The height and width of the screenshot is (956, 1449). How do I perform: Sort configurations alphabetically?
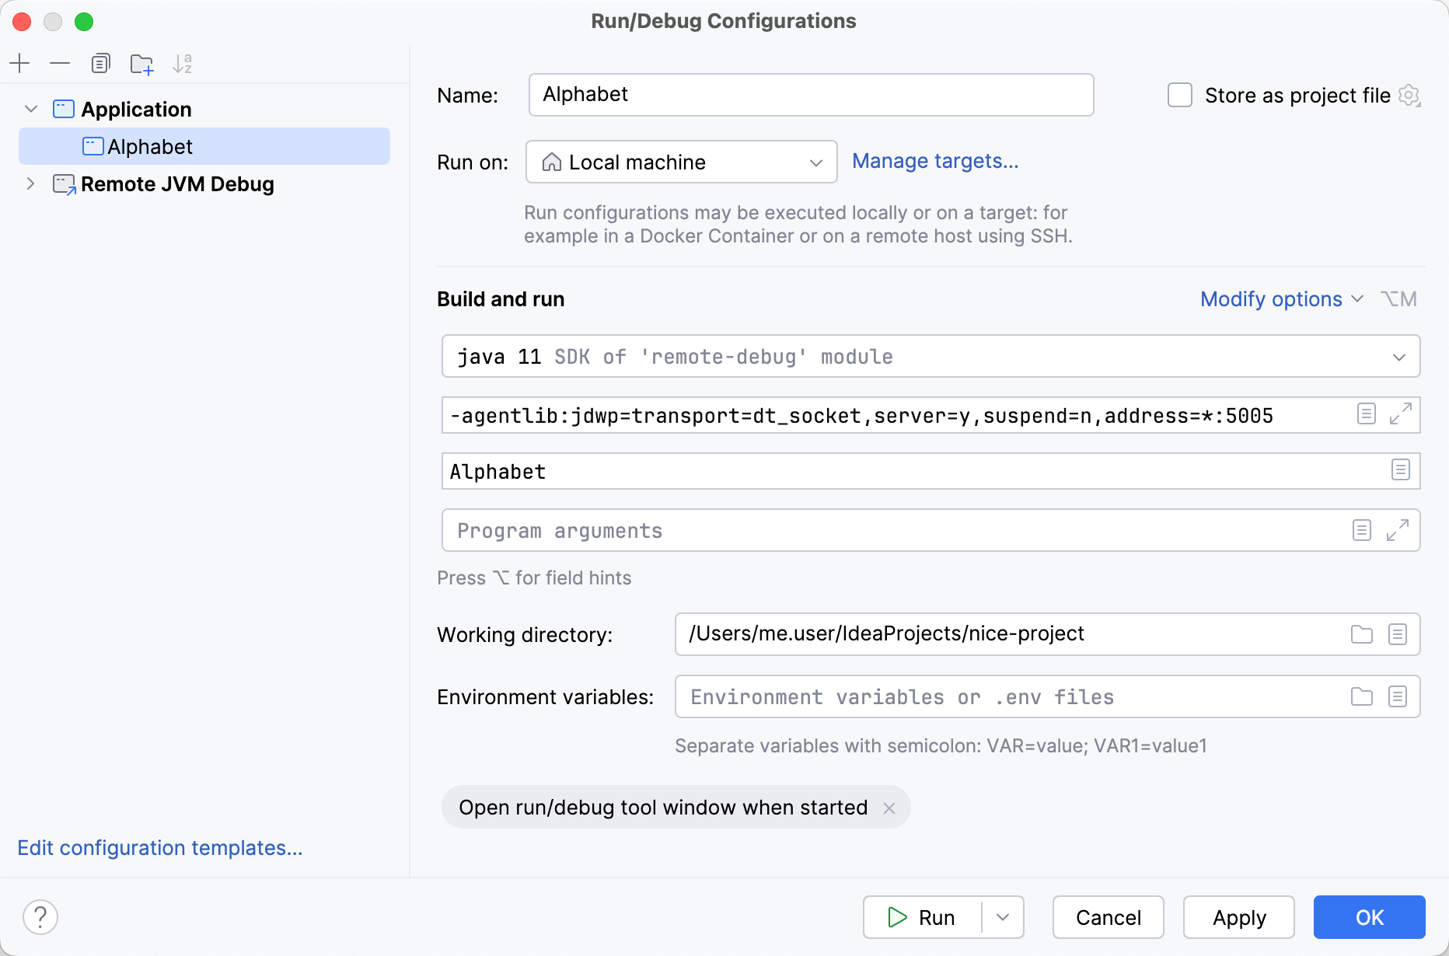pyautogui.click(x=182, y=63)
